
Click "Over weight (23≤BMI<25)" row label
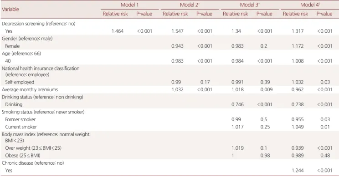33,148
